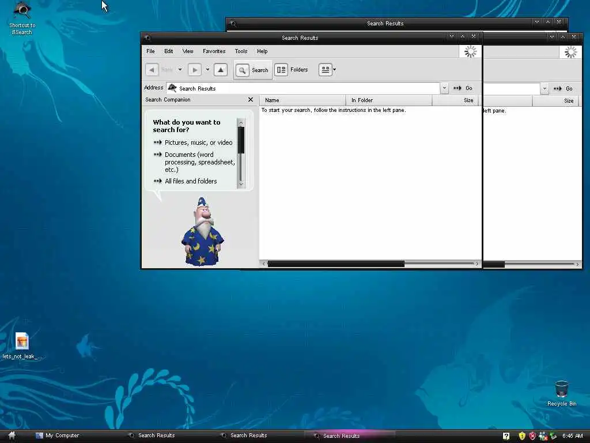Click the horizontal scrollbar thumb in results pane
Screen dimensions: 590x443
336,264
